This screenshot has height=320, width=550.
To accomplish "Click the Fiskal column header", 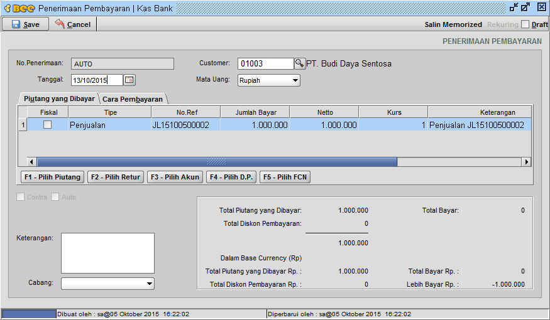I will pyautogui.click(x=48, y=112).
